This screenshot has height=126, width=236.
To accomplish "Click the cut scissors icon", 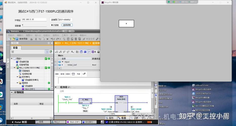I will 36,39.
